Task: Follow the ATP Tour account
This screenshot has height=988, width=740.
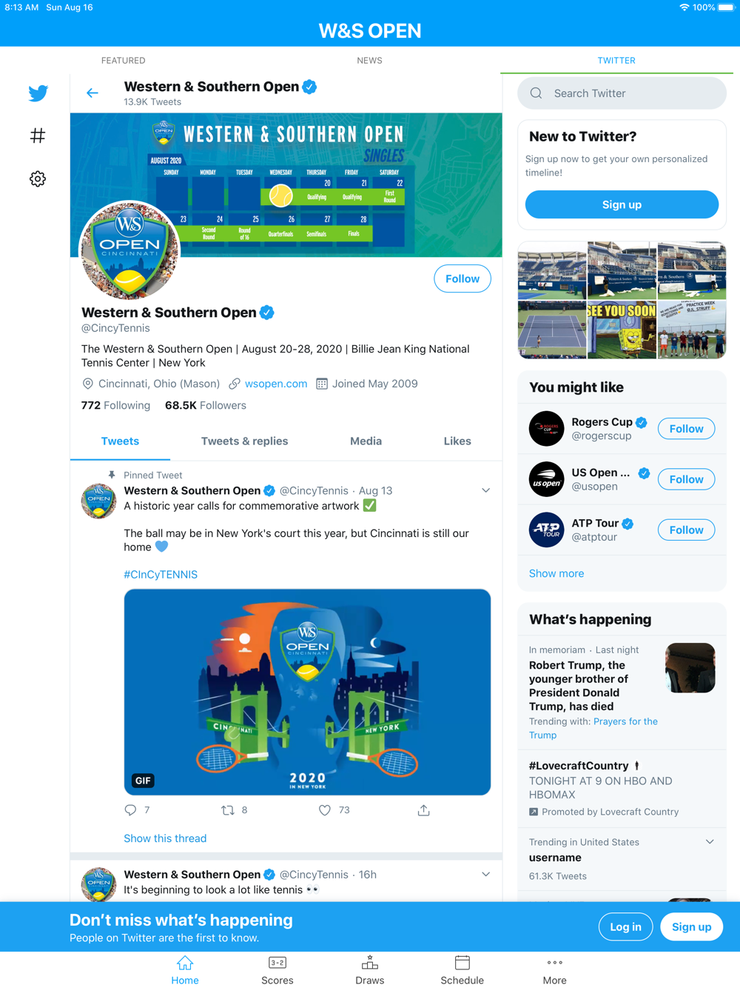Action: [x=686, y=530]
